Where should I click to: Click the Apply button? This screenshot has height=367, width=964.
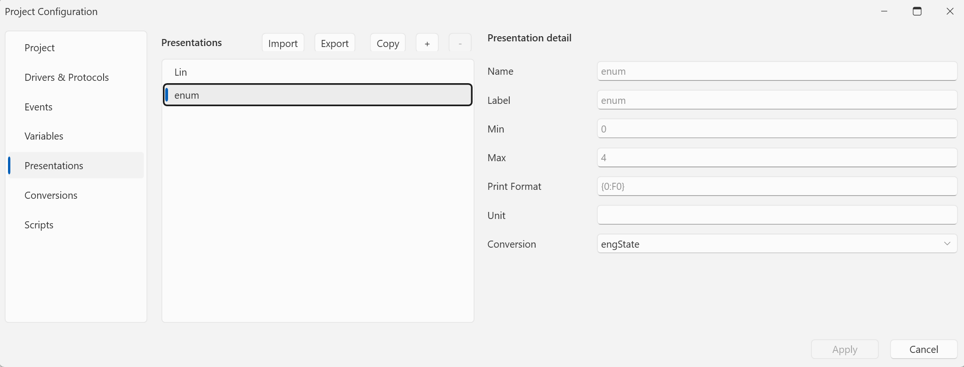845,349
